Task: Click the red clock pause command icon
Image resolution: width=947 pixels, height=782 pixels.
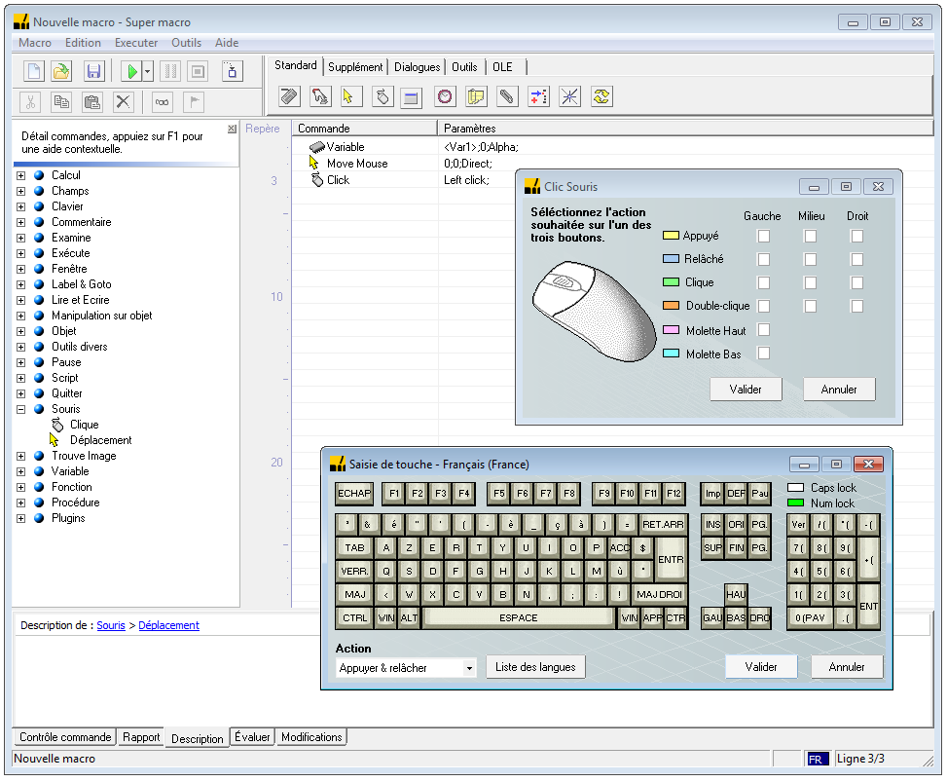Action: click(x=445, y=96)
